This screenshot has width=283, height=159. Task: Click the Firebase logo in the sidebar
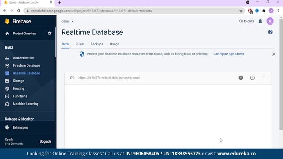[x=18, y=21]
